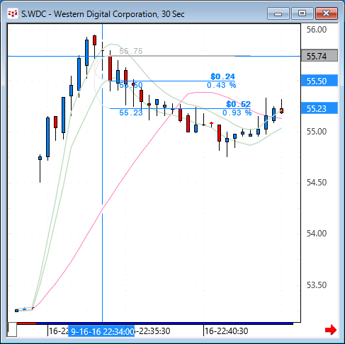
Task: Click the CQG chart icon in the title bar
Action: pyautogui.click(x=13, y=13)
